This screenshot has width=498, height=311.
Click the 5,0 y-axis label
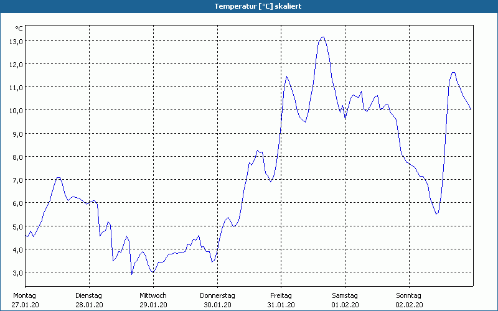pos(16,226)
